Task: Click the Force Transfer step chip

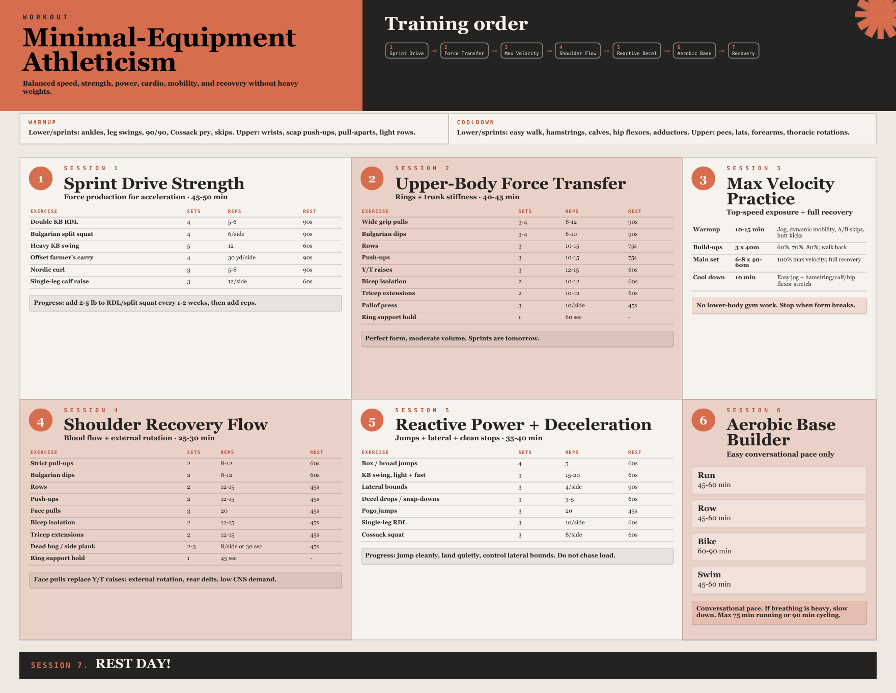Action: pos(464,50)
